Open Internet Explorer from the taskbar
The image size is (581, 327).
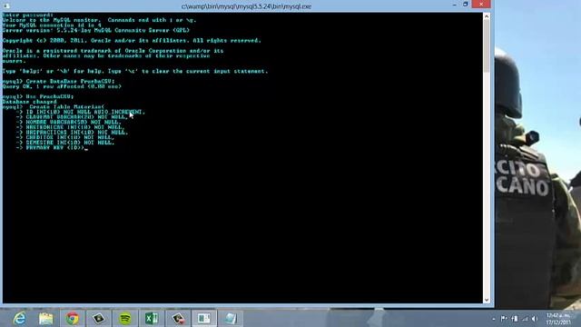click(19, 319)
